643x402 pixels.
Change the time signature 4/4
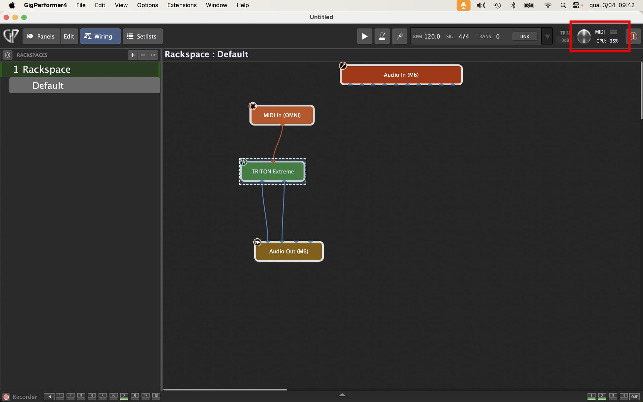pyautogui.click(x=463, y=36)
